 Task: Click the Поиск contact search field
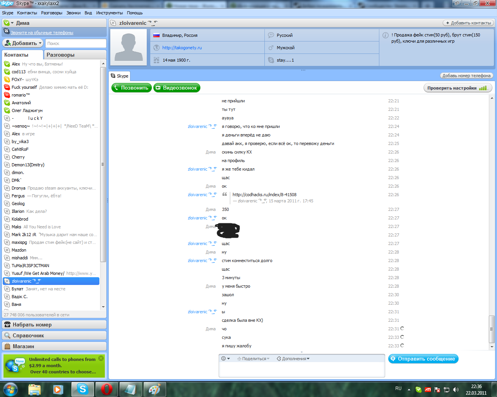[x=75, y=43]
